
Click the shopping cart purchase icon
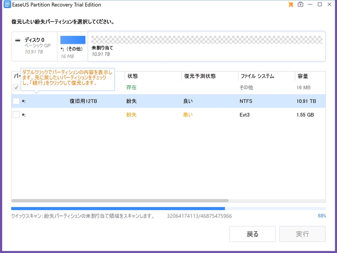click(x=291, y=5)
